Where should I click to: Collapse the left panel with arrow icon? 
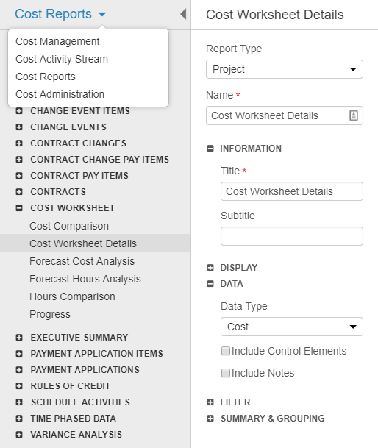point(183,14)
